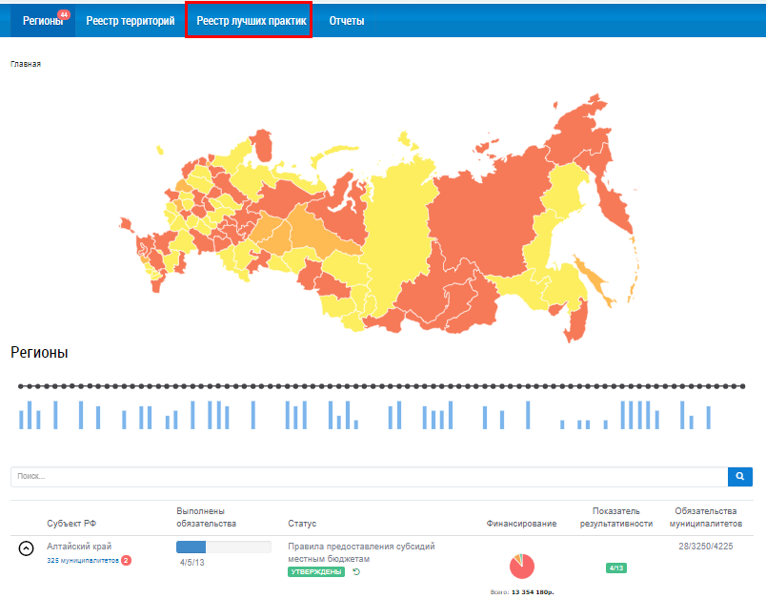Click the Главная breadcrumb link

click(x=26, y=64)
